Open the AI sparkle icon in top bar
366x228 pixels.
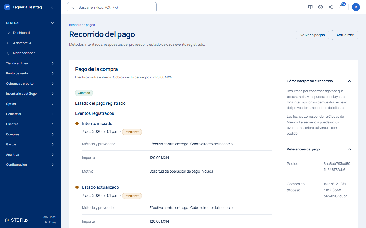[x=331, y=7]
